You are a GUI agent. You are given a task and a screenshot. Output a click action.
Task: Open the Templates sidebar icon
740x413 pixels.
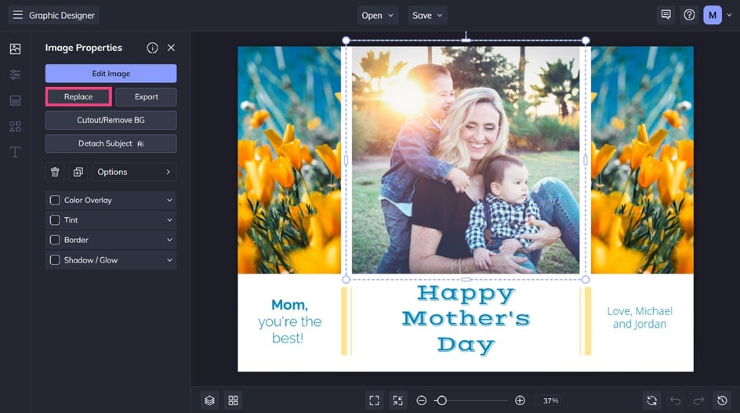point(15,100)
